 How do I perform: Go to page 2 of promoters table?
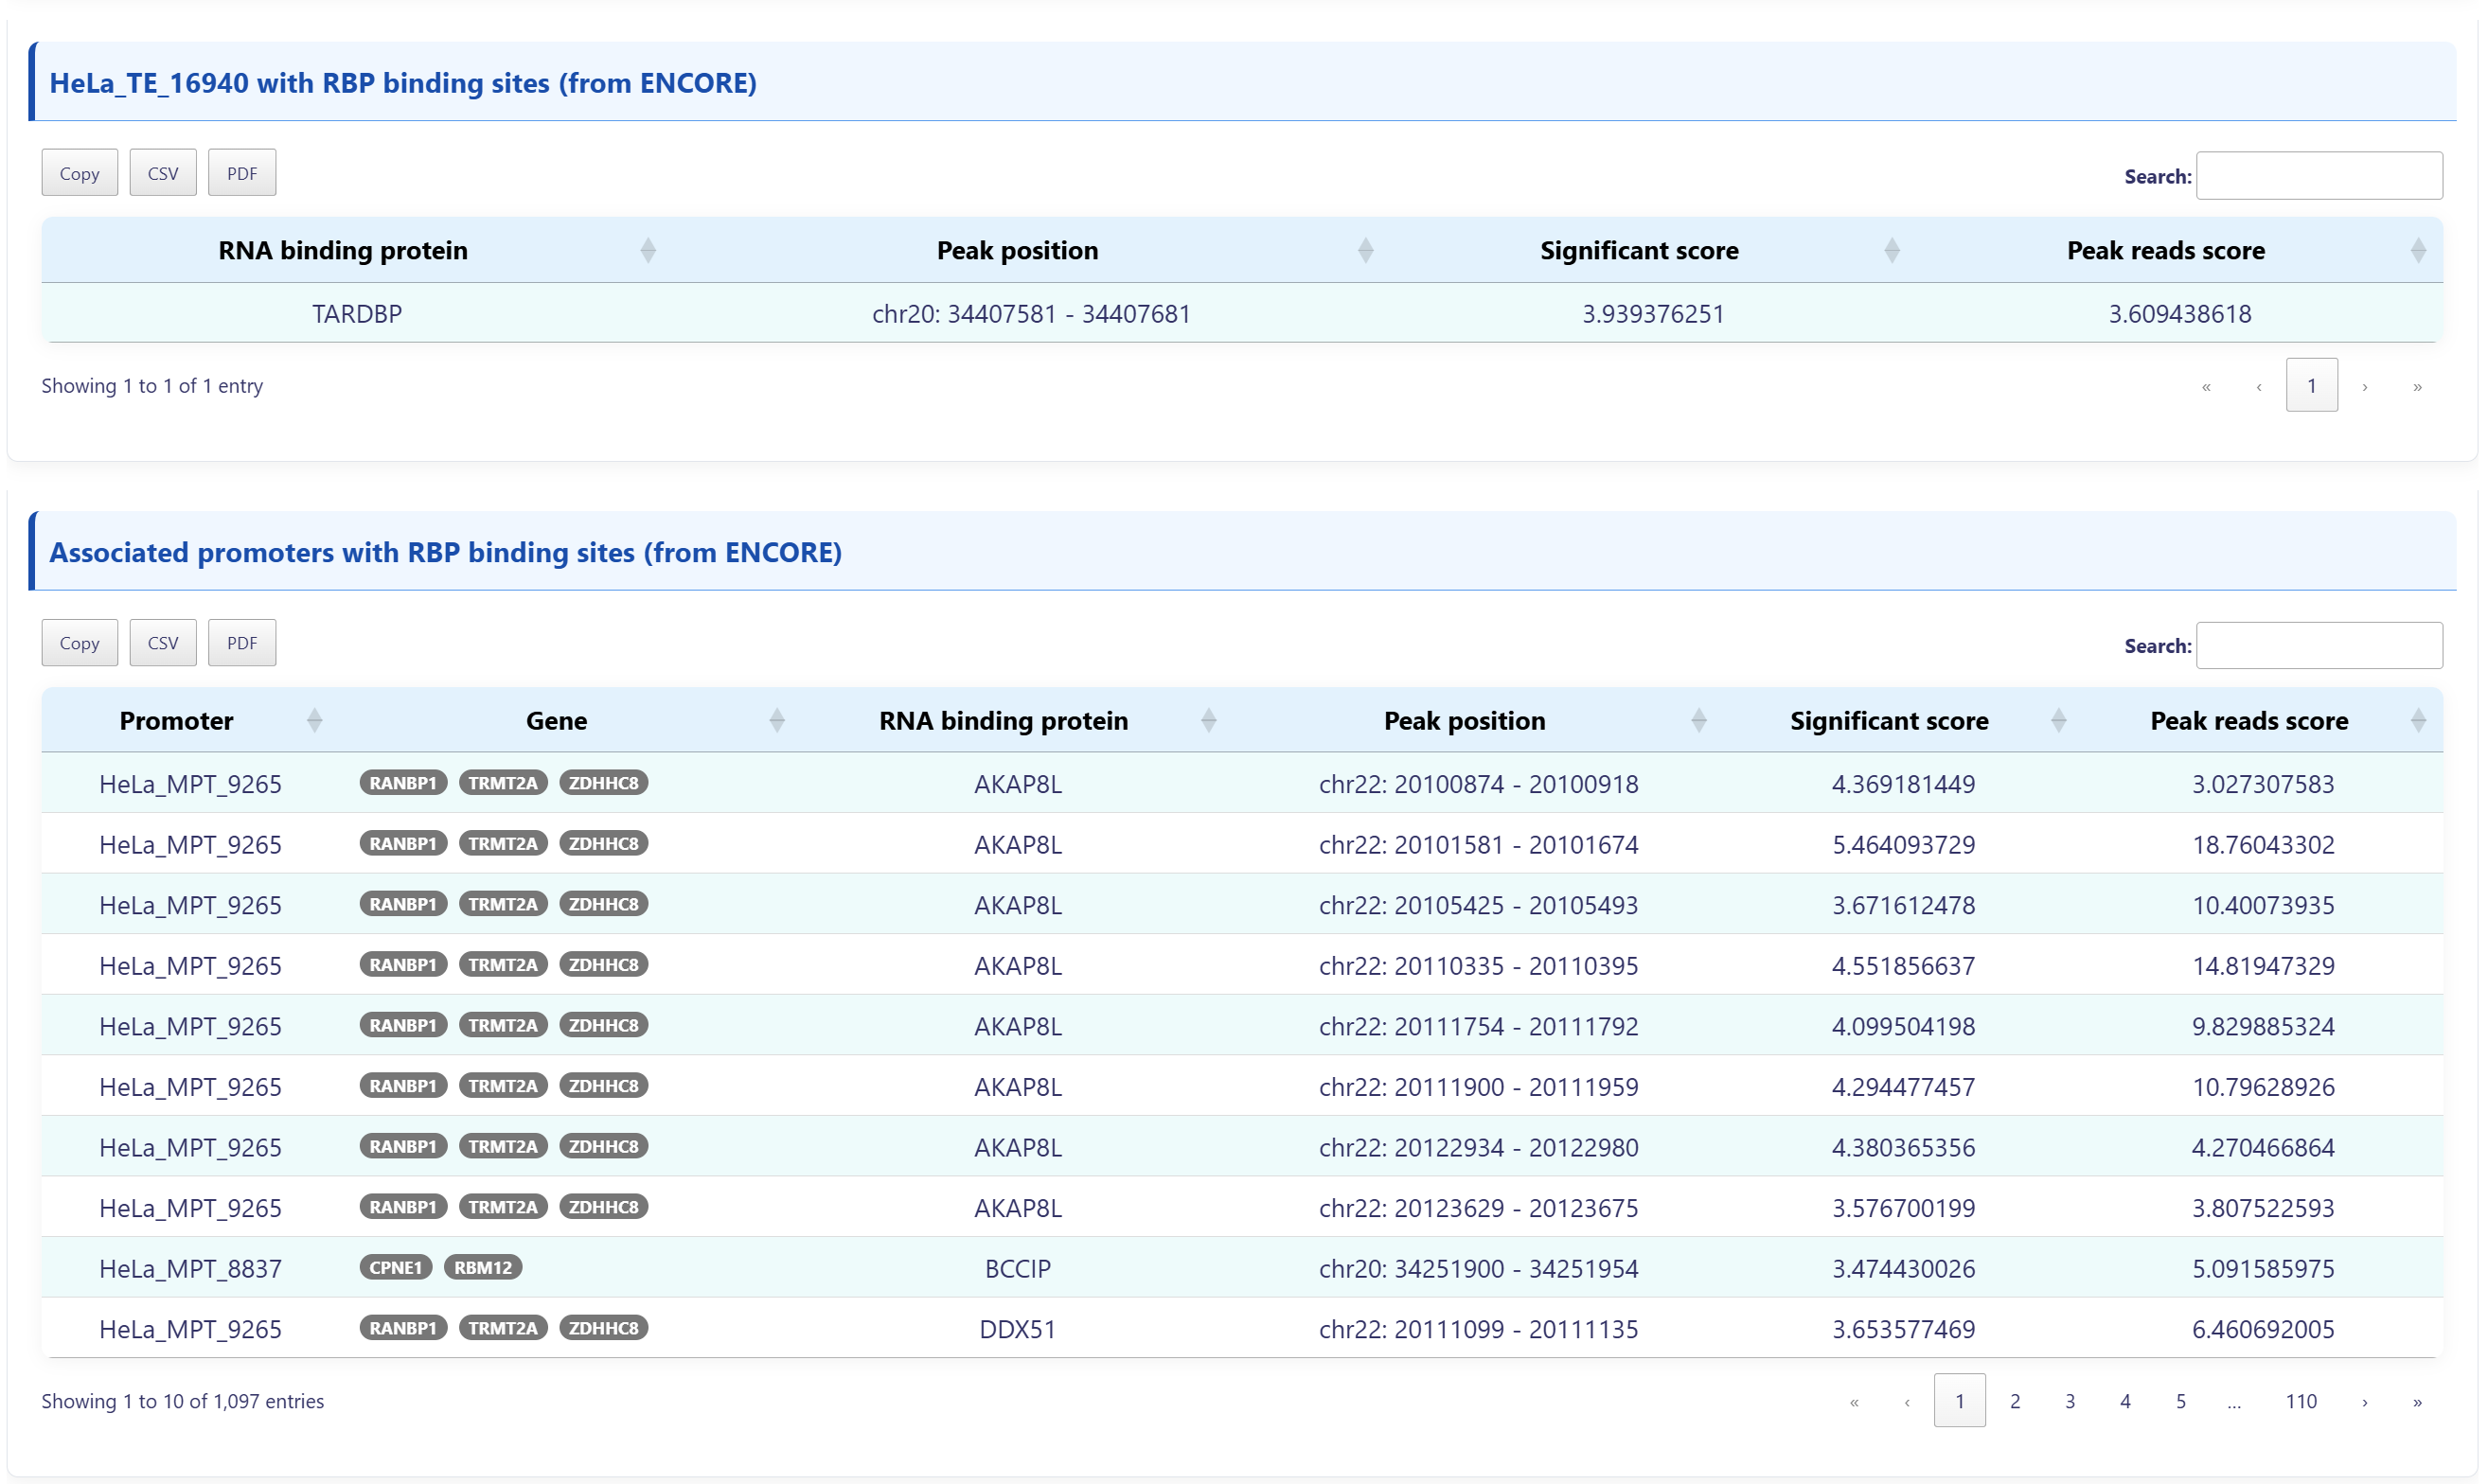point(2014,1400)
